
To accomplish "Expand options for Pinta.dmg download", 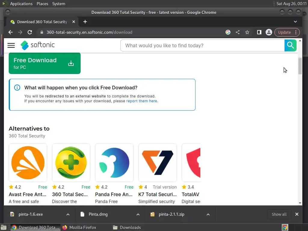I will (x=138, y=214).
